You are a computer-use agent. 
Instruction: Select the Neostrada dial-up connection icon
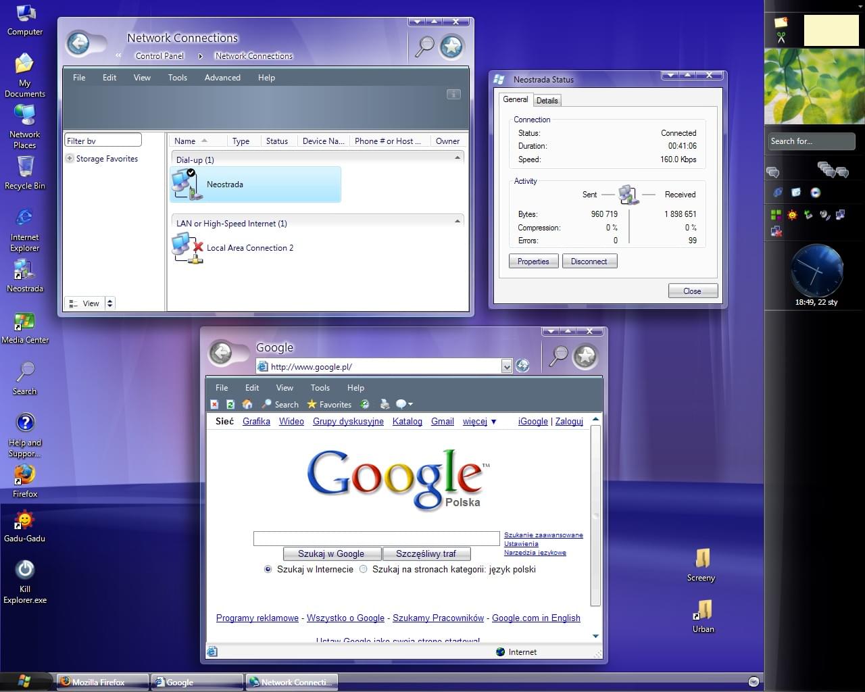click(x=187, y=184)
